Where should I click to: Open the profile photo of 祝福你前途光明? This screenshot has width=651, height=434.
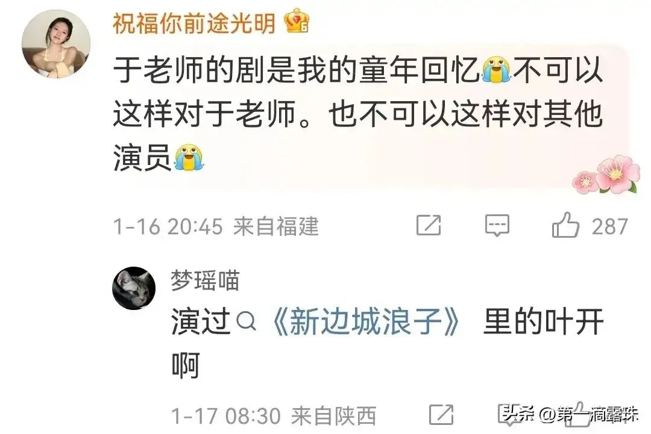click(56, 44)
